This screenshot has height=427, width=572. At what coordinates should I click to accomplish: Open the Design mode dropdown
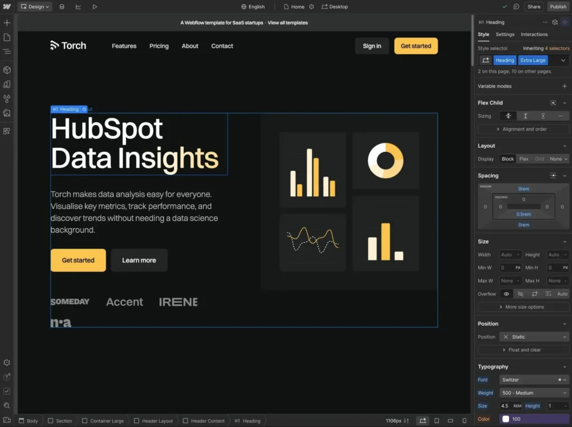pos(35,7)
